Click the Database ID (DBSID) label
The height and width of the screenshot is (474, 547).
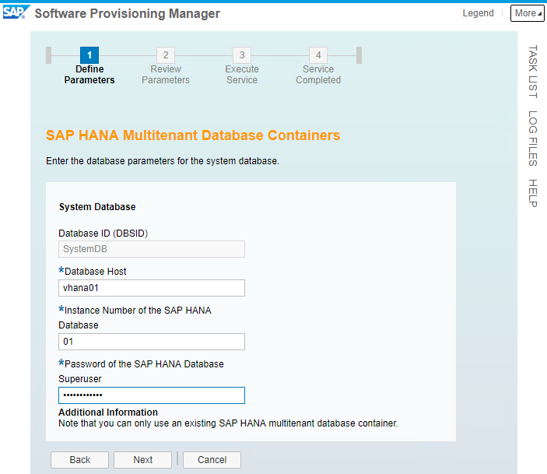(103, 233)
